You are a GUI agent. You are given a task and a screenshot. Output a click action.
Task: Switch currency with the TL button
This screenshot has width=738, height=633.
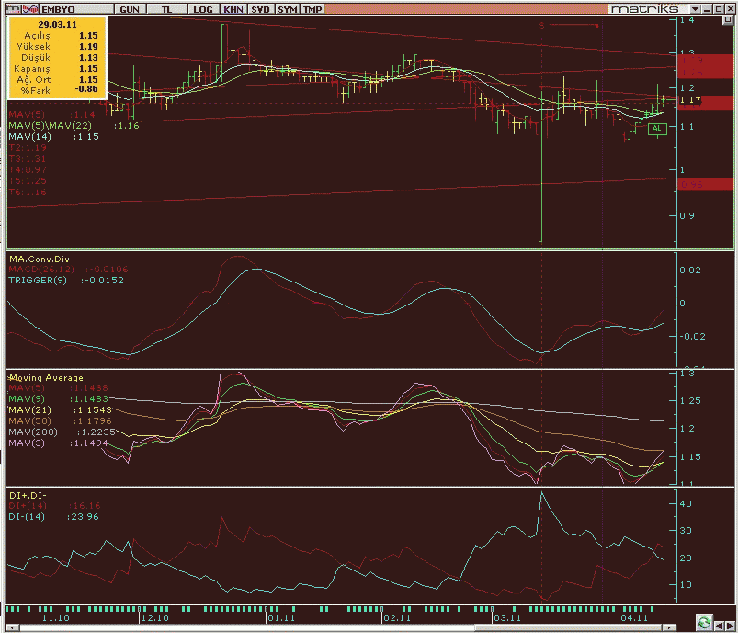[x=167, y=9]
